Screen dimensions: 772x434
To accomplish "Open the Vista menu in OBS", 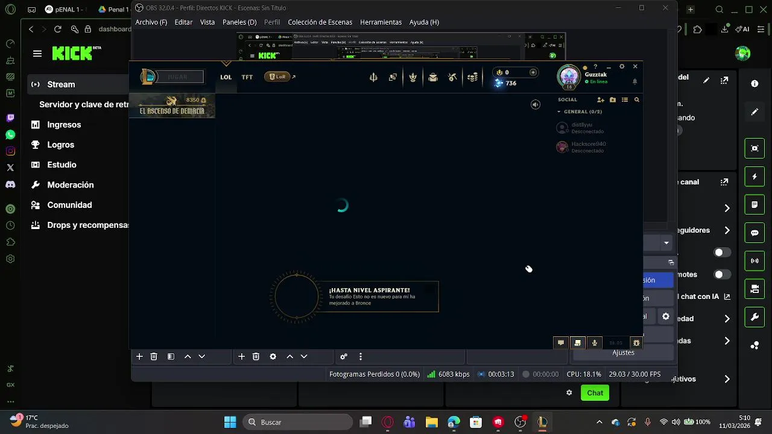I will [x=207, y=22].
